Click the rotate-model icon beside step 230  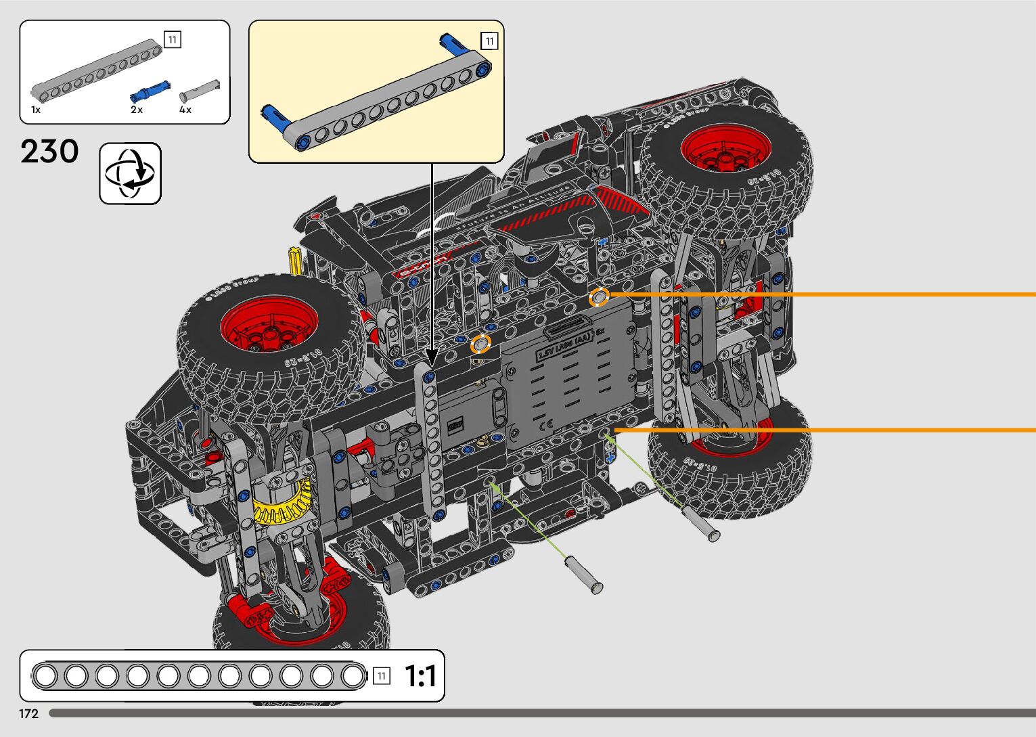[x=131, y=173]
